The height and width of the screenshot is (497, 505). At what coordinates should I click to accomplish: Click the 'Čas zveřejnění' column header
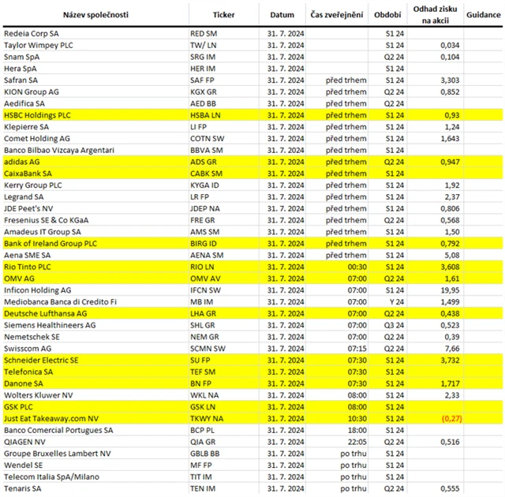[x=342, y=14]
